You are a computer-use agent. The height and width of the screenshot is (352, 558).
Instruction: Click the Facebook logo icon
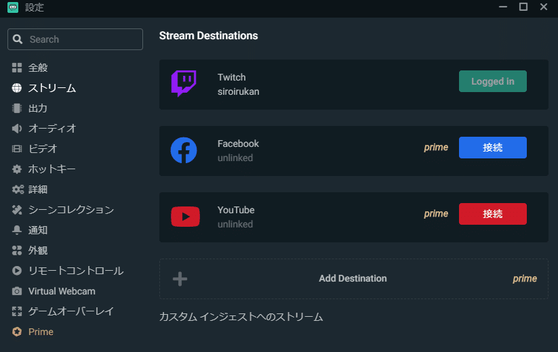(183, 150)
